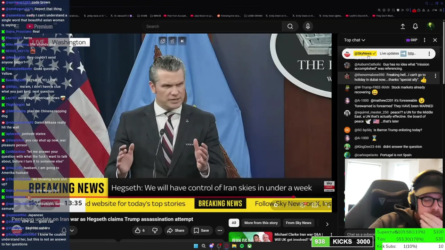Viewport: 445px width, 250px height.
Task: Dislike the video with thumbs down
Action: pyautogui.click(x=155, y=231)
